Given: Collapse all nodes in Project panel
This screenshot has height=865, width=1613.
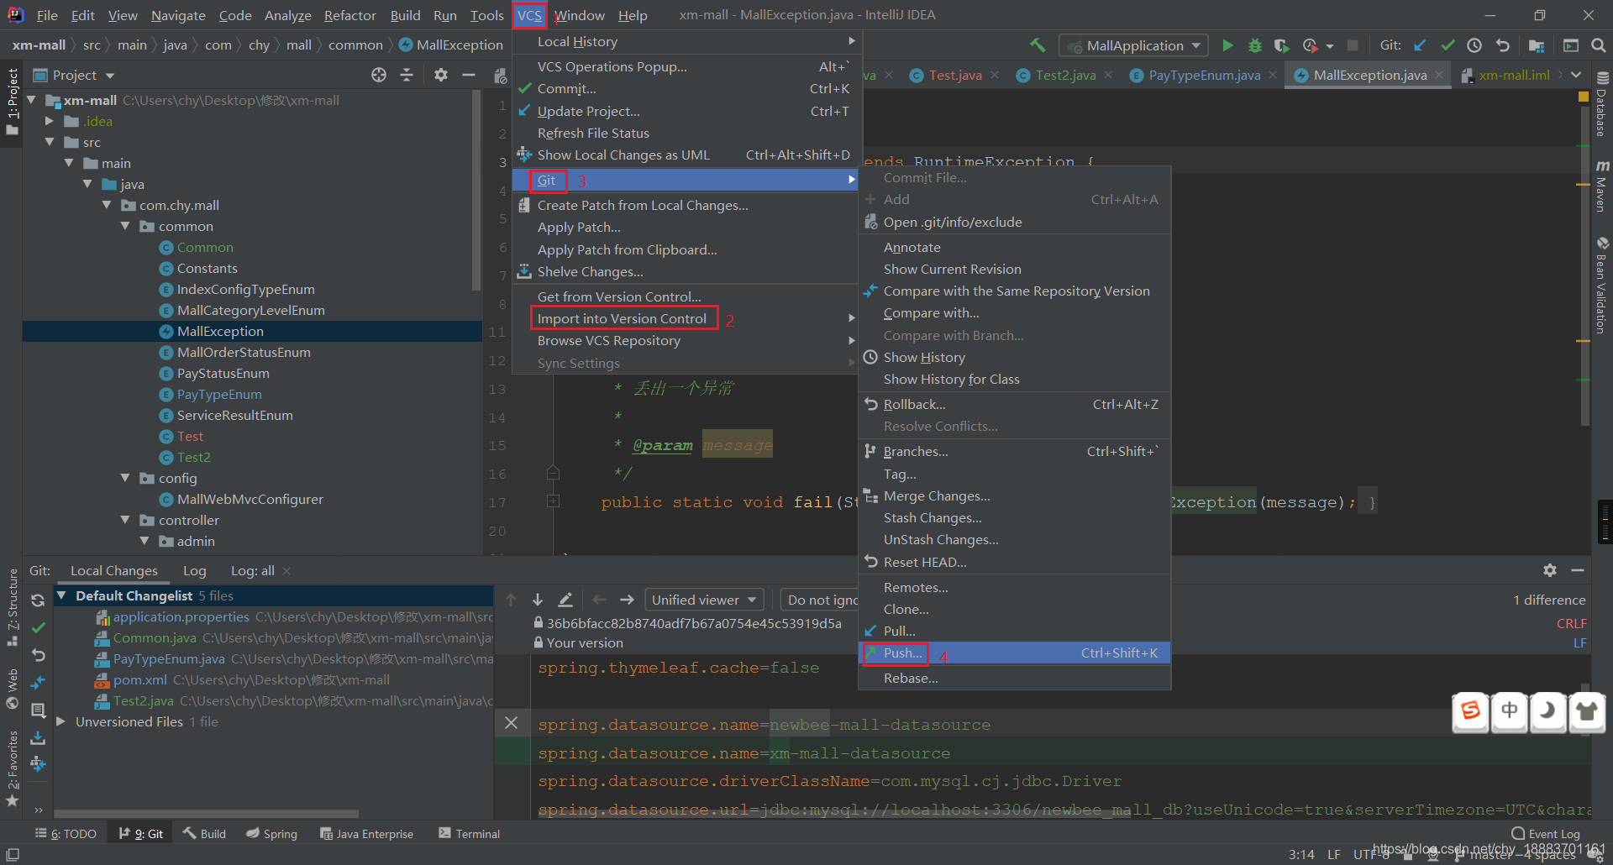Looking at the screenshot, I should (x=407, y=75).
